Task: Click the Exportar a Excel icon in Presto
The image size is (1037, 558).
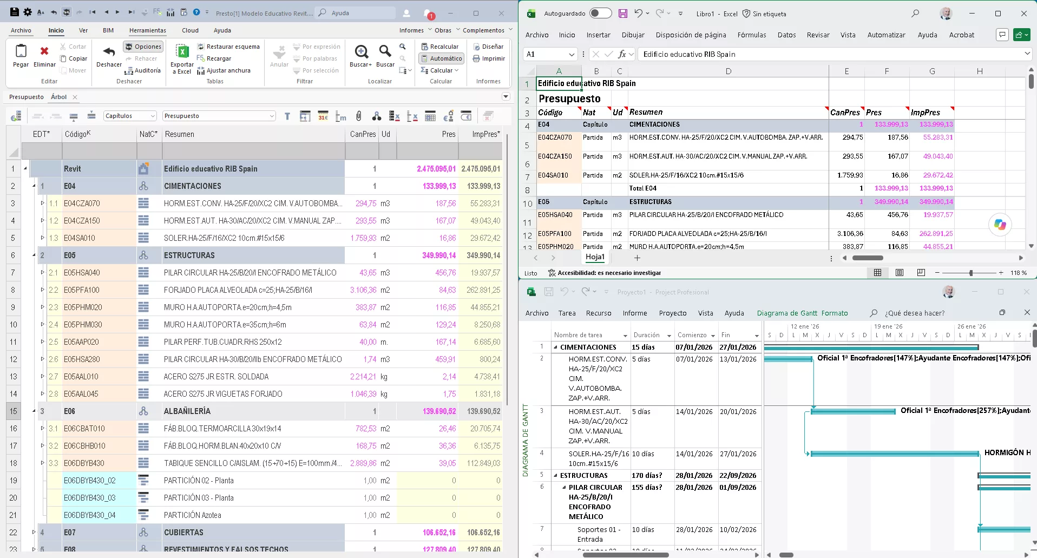Action: point(182,52)
